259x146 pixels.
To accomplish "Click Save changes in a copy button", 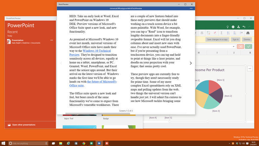I will click(217, 39).
